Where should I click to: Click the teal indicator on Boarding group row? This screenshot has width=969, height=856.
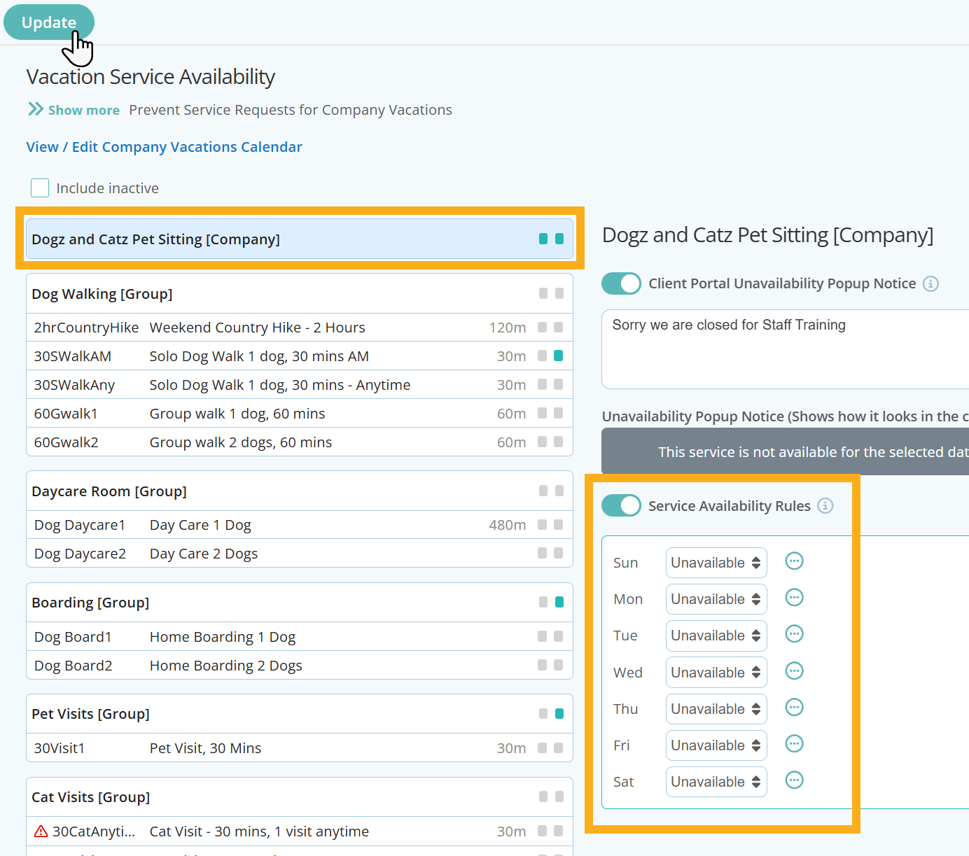coord(559,602)
